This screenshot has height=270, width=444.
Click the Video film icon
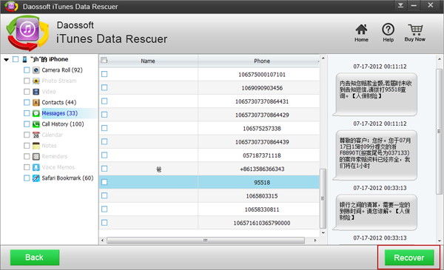pos(36,92)
